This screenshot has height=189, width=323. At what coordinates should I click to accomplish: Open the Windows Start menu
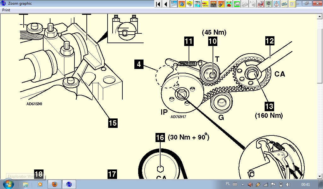(9, 184)
